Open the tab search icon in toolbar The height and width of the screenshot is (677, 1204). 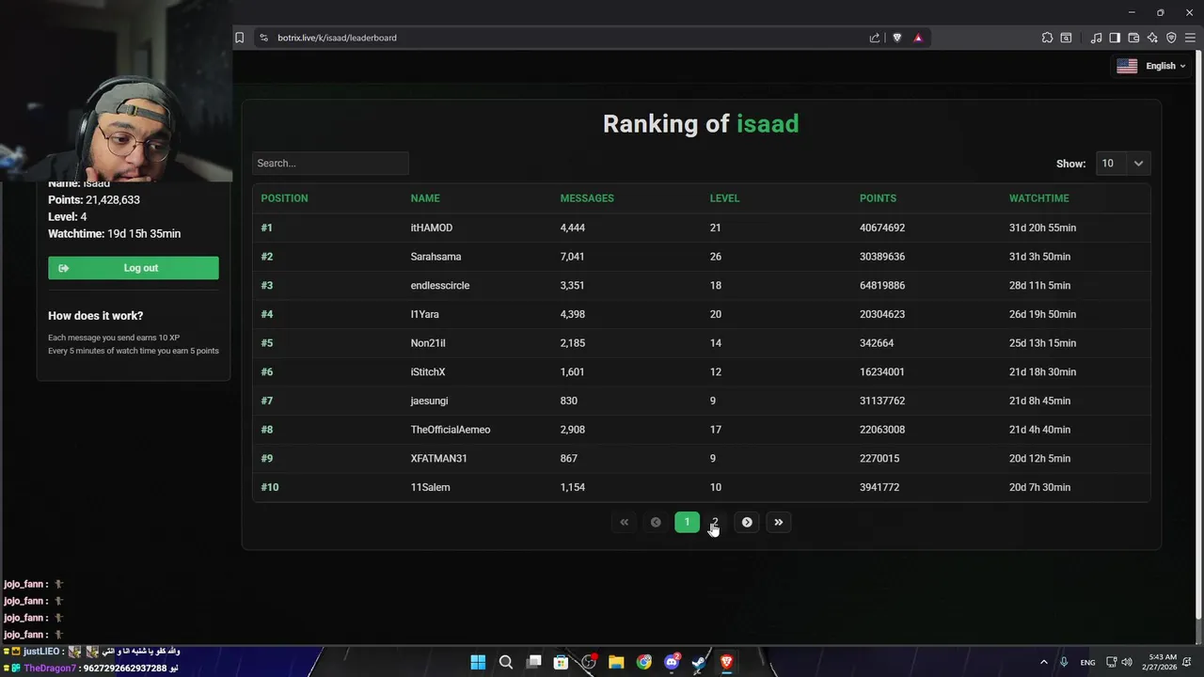point(1066,38)
